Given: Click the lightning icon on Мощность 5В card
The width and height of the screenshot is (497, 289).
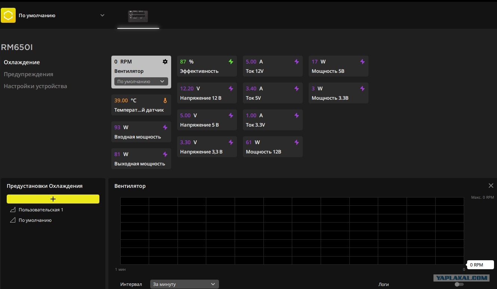Looking at the screenshot, I should [362, 62].
